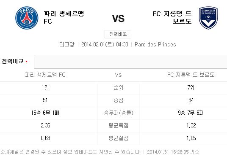Click the 승무패(승률) row label
Screen dimensions: 227x162
(x=119, y=113)
